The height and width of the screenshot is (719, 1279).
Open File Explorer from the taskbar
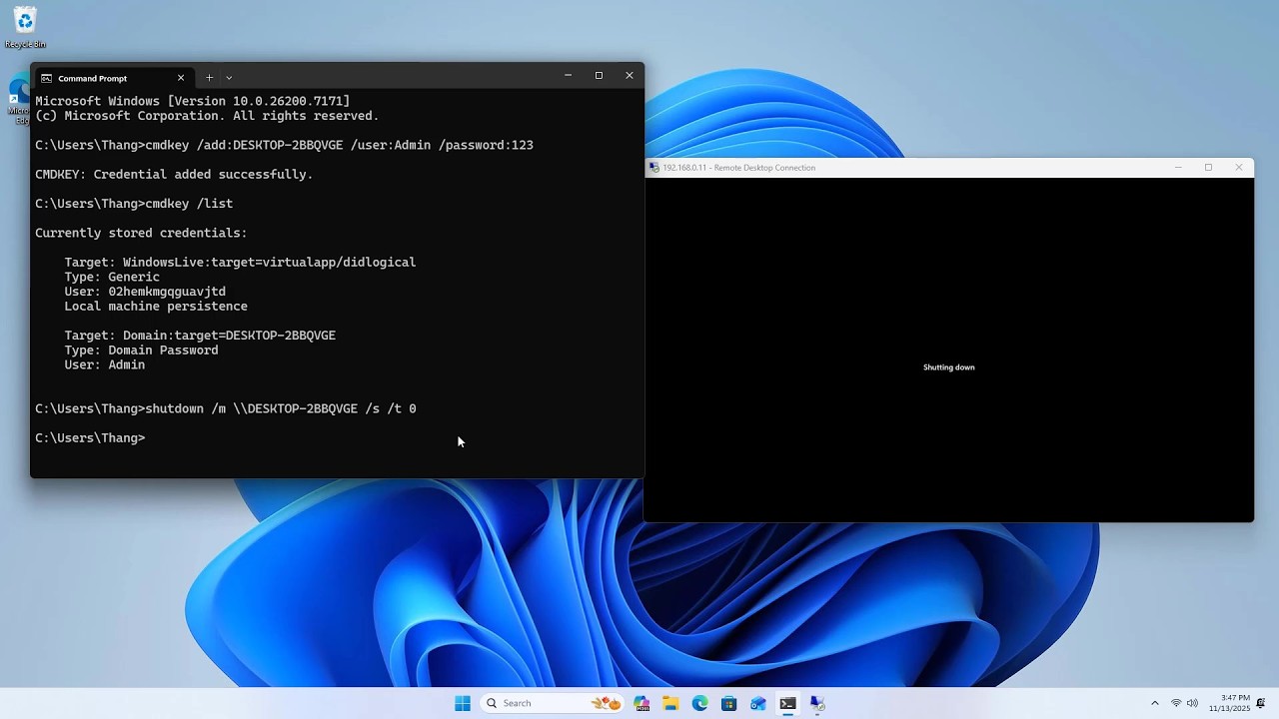coord(670,703)
